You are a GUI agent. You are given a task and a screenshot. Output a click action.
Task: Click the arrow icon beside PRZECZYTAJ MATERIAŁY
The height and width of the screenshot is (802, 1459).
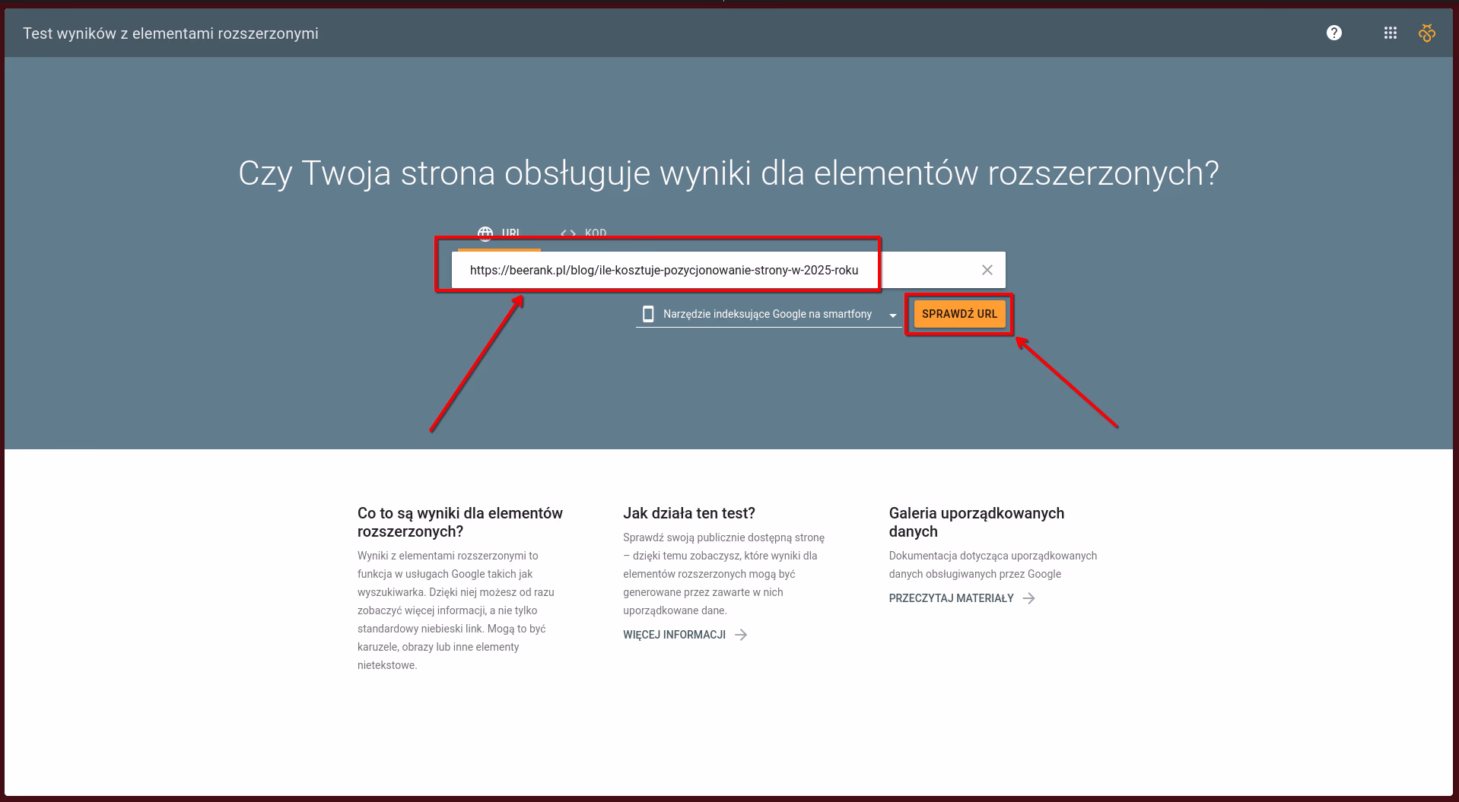click(x=1028, y=598)
